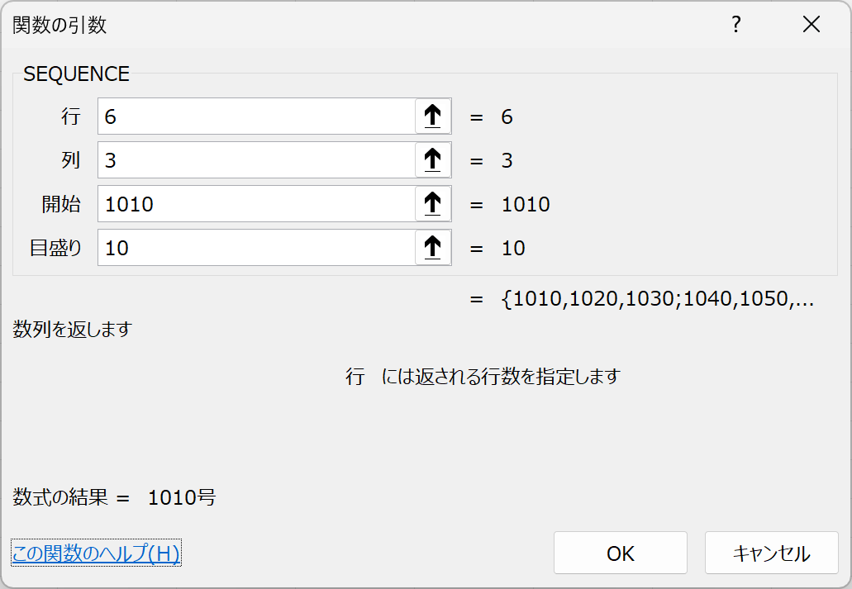This screenshot has height=589, width=852.
Task: Click the range selector arrow for 行
Action: coord(432,116)
